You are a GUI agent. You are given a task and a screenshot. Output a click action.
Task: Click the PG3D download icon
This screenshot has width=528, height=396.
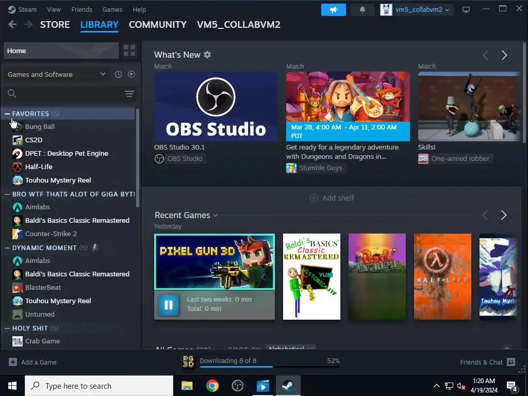click(188, 361)
